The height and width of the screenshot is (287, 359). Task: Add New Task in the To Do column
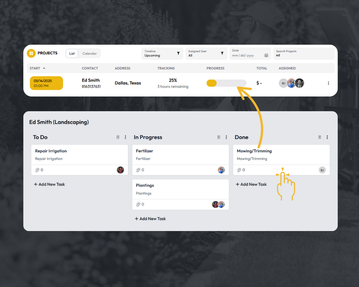tap(50, 184)
